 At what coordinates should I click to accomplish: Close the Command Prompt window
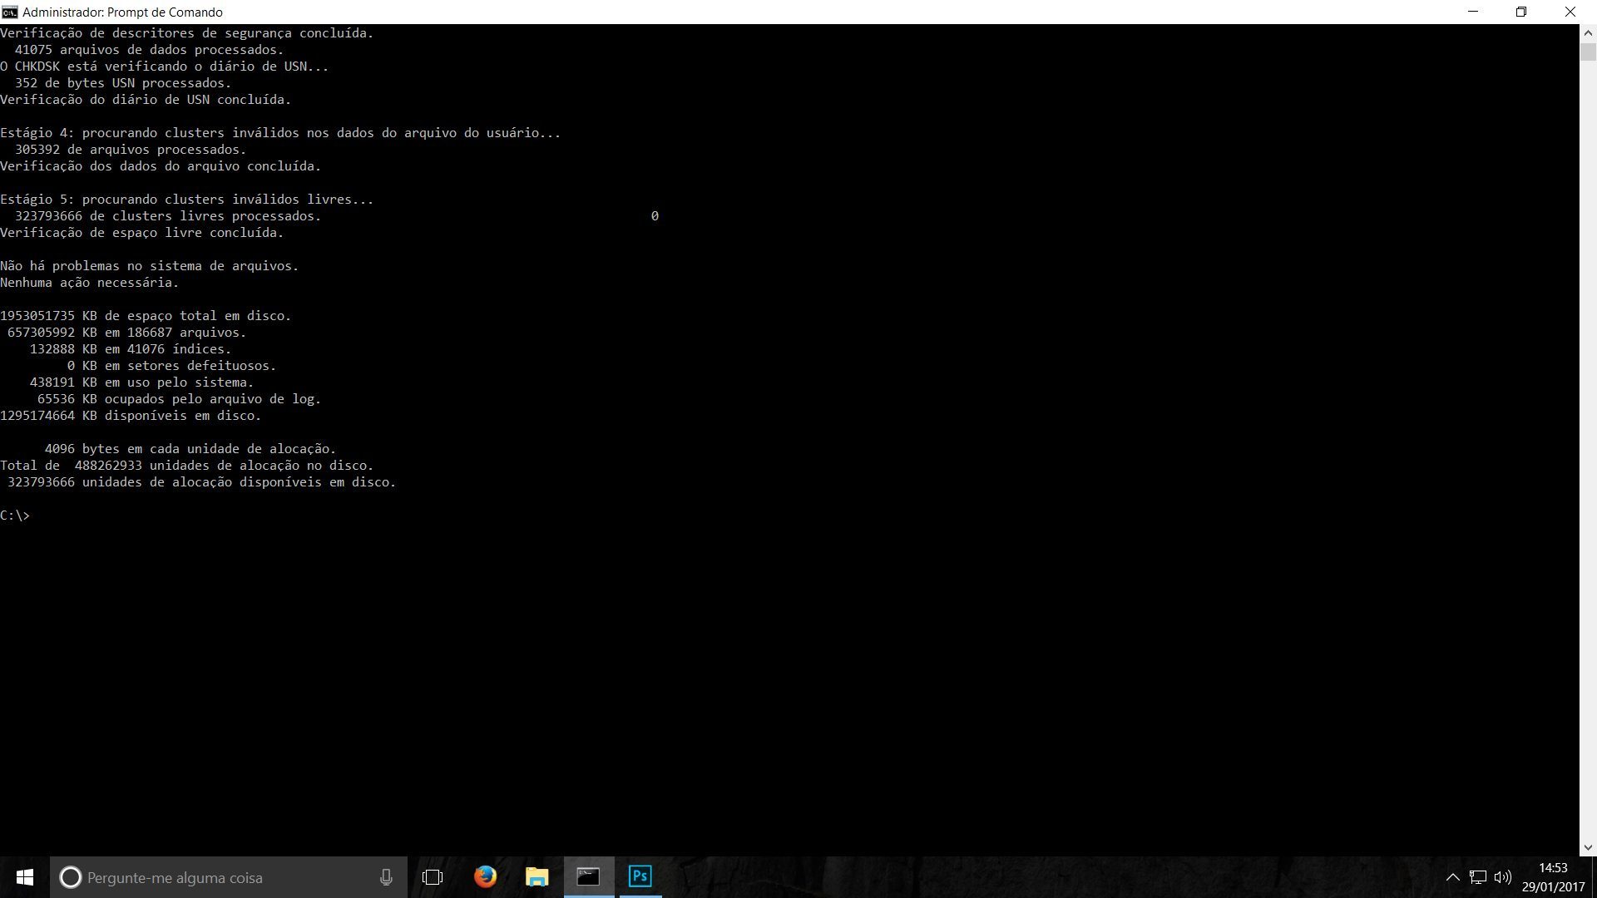(1570, 12)
